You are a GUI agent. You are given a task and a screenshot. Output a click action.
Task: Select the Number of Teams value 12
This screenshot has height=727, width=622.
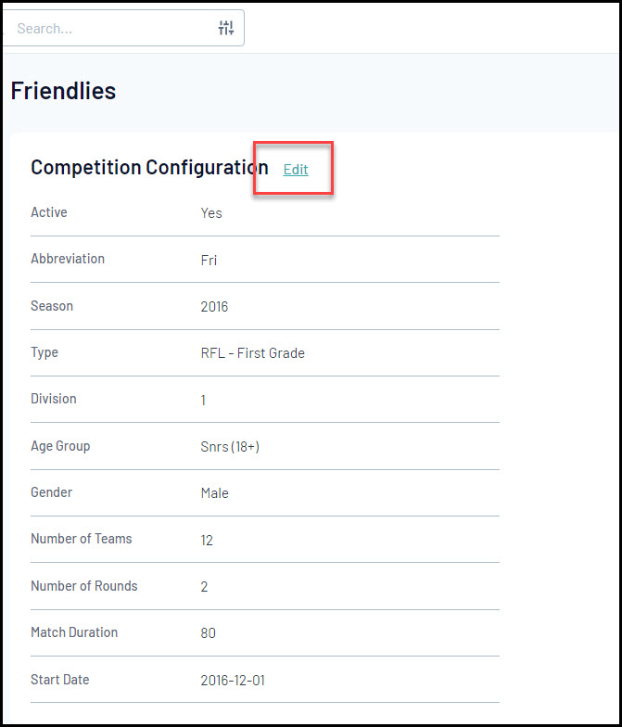coord(207,540)
